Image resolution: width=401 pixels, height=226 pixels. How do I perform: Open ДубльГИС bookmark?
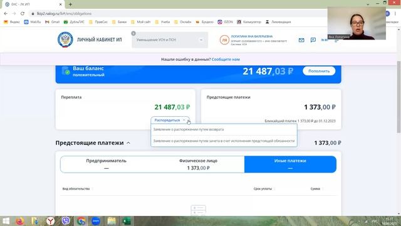point(74,22)
